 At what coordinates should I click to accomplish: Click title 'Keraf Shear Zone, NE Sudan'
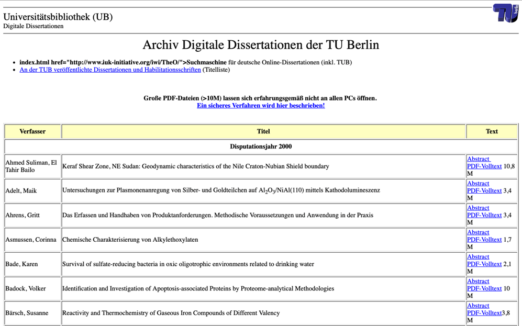pos(195,166)
